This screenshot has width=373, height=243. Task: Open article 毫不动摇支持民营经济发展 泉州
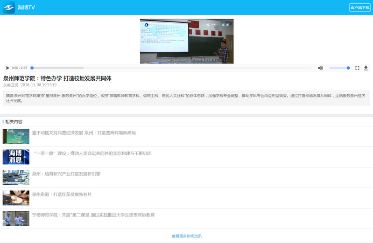tap(84, 133)
